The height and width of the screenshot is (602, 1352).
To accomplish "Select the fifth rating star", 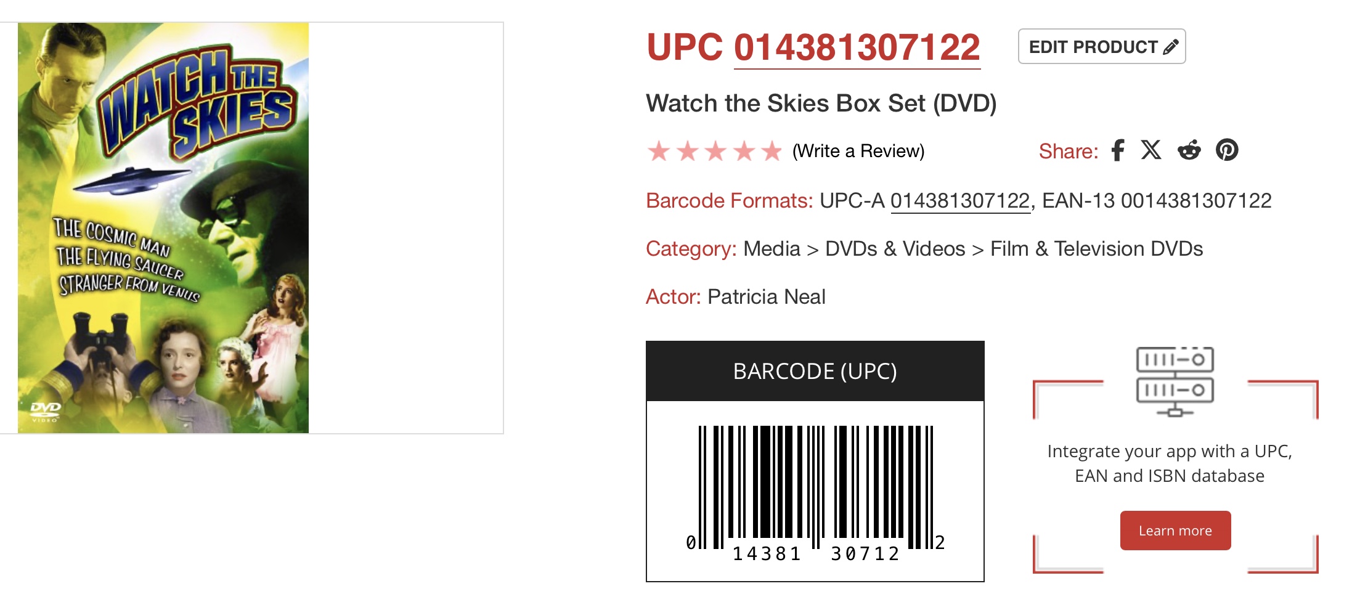I will pos(772,151).
